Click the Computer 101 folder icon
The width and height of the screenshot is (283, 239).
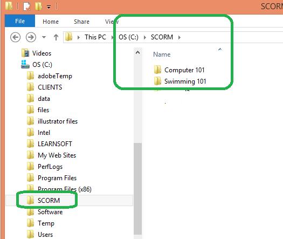pos(157,70)
